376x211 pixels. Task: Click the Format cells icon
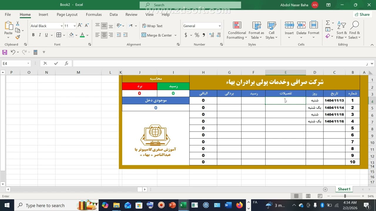313,25
